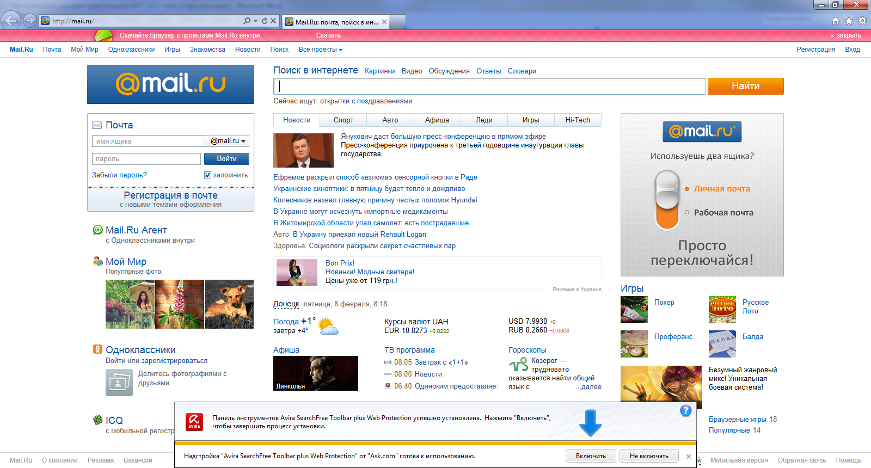Viewport: 871px width, 468px height.
Task: Click the Mail.Ru Agent green icon
Action: click(97, 230)
